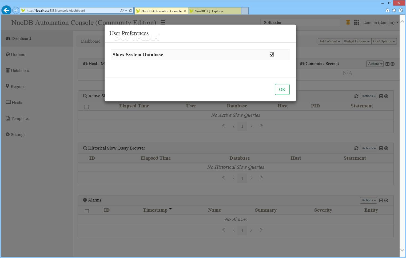This screenshot has height=258, width=406.
Task: Go to last page in Active Slow Queries
Action: point(261,126)
